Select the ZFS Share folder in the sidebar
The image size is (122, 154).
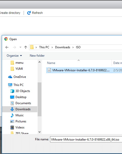tap(20, 133)
